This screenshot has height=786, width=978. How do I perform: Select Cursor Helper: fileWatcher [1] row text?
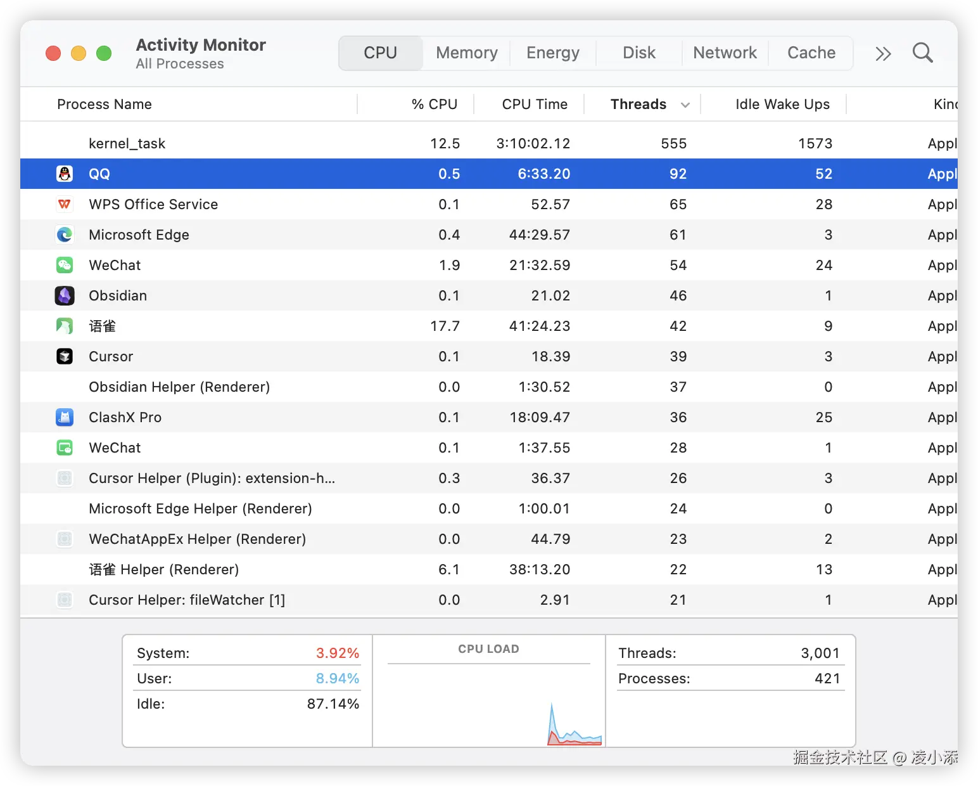(187, 600)
